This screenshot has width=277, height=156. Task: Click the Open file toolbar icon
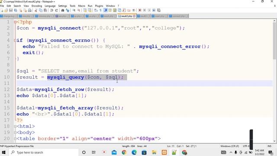click(x=6, y=10)
